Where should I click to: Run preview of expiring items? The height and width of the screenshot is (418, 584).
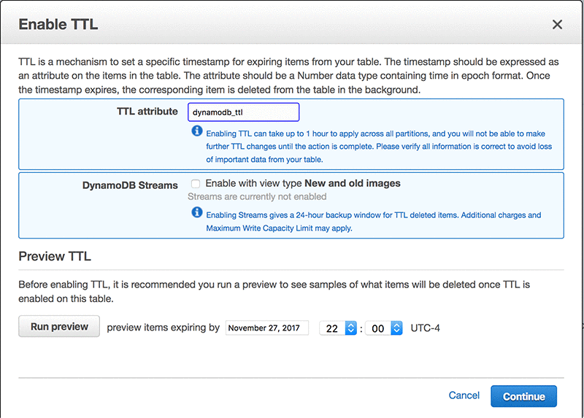click(59, 327)
